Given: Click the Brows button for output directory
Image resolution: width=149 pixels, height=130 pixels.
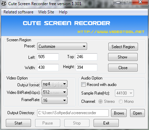Looking at the screenshot, I should pos(119,113).
